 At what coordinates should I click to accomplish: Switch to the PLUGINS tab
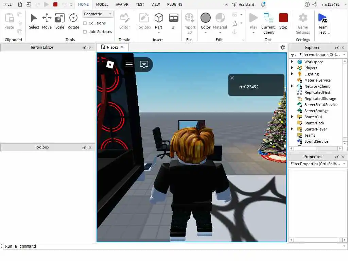coord(175,4)
